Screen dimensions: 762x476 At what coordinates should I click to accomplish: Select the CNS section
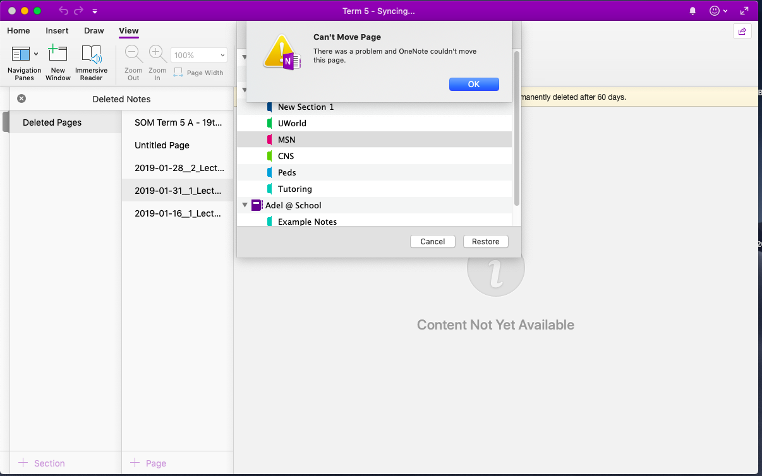pos(374,156)
